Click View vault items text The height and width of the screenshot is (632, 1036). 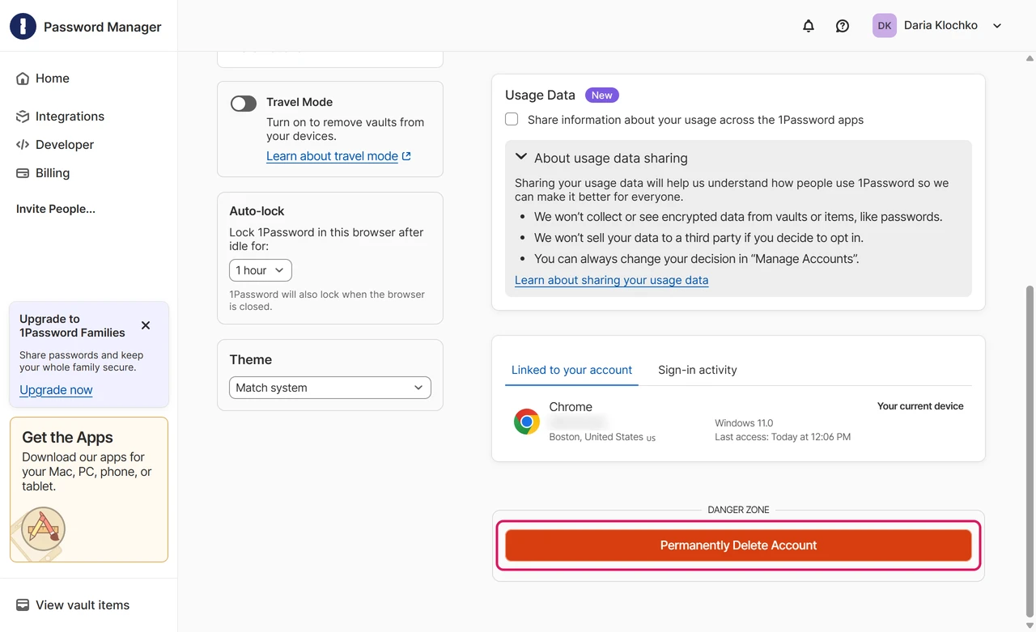[x=83, y=605]
